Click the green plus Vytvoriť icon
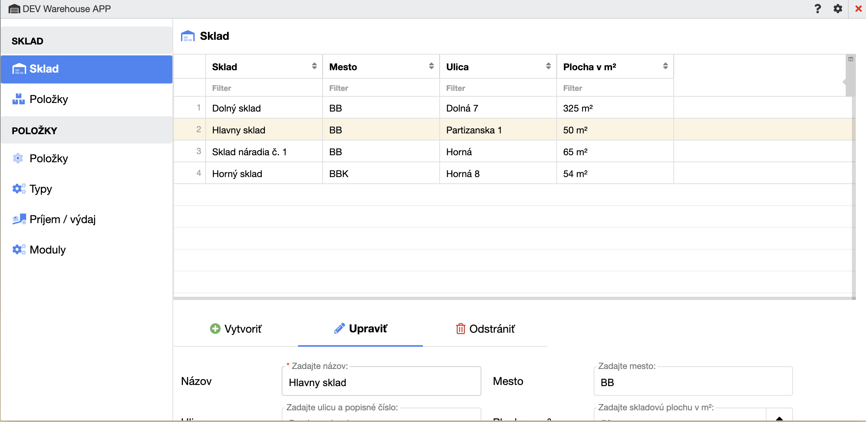 coord(215,329)
